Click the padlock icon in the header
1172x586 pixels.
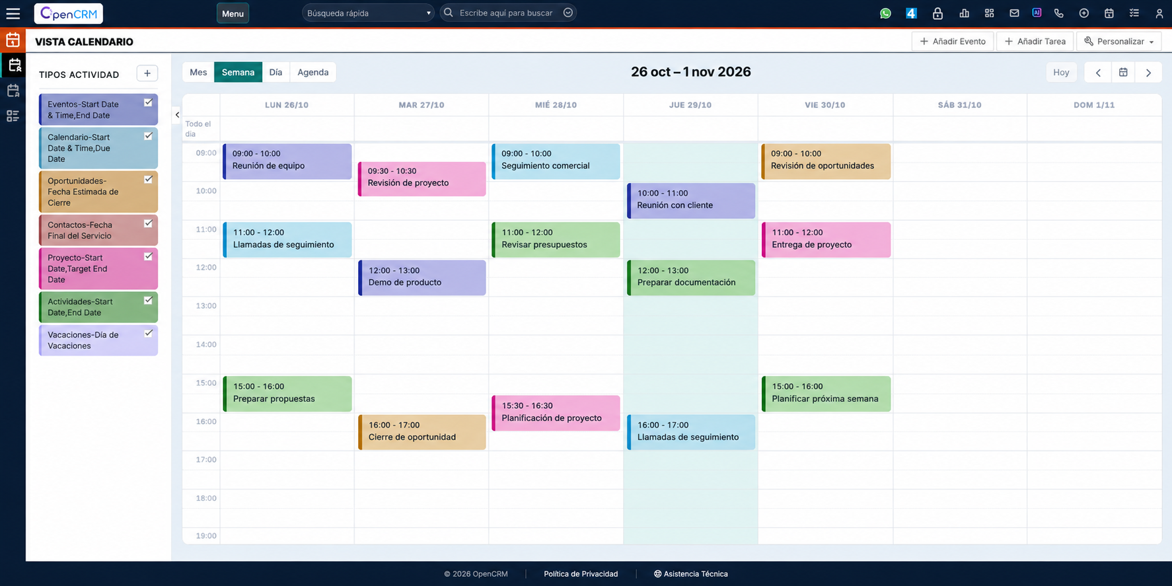[937, 13]
